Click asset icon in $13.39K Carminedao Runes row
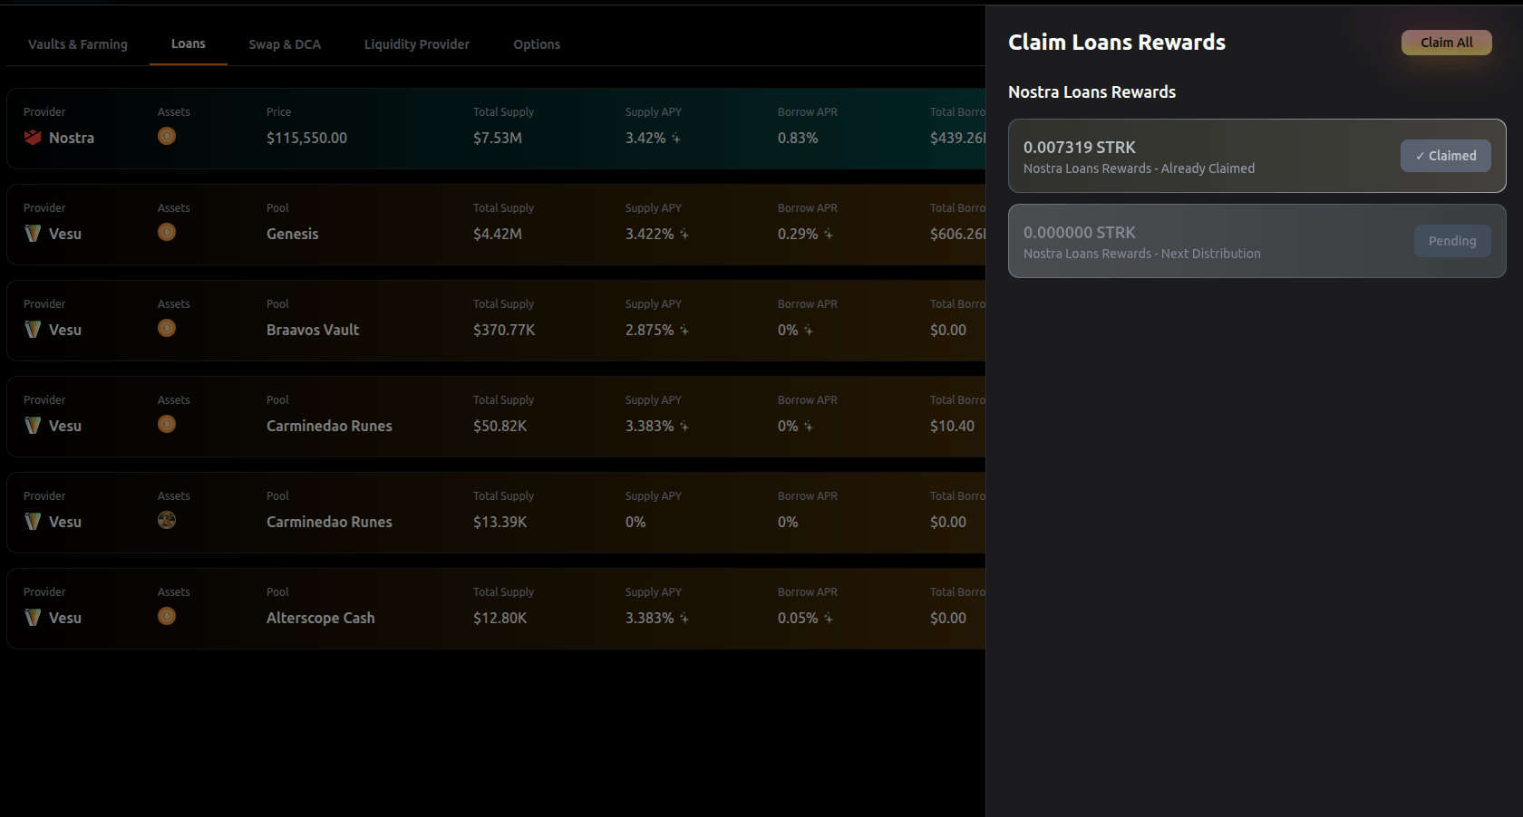Image resolution: width=1523 pixels, height=817 pixels. point(167,520)
